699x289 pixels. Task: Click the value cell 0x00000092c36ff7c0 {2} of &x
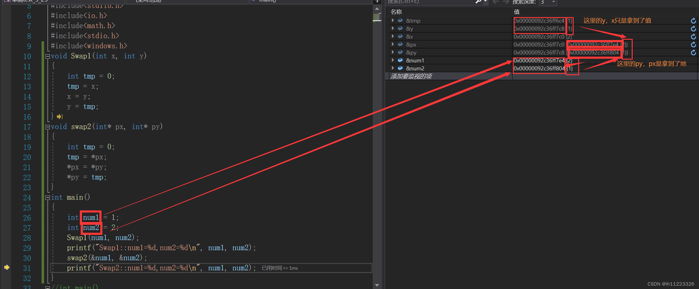[x=543, y=37]
